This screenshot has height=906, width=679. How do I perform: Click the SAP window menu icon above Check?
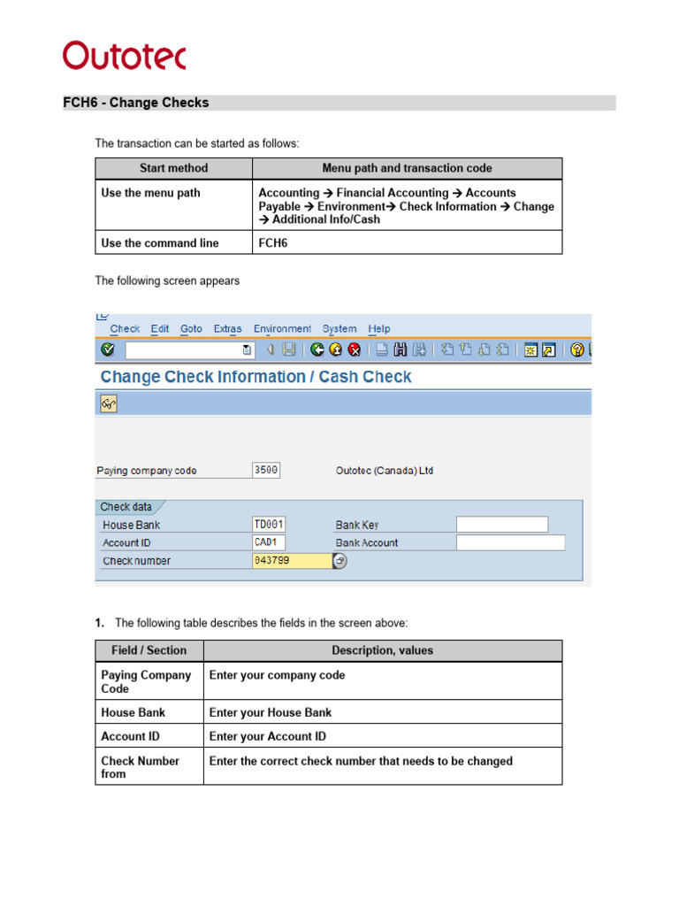[x=103, y=317]
